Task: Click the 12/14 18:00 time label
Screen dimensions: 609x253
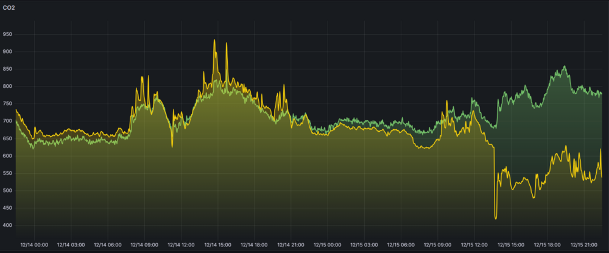Action: point(254,245)
